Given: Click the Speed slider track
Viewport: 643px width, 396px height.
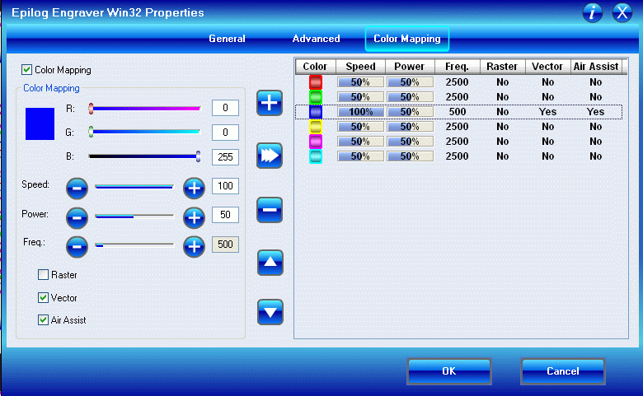Looking at the screenshot, I should (134, 186).
